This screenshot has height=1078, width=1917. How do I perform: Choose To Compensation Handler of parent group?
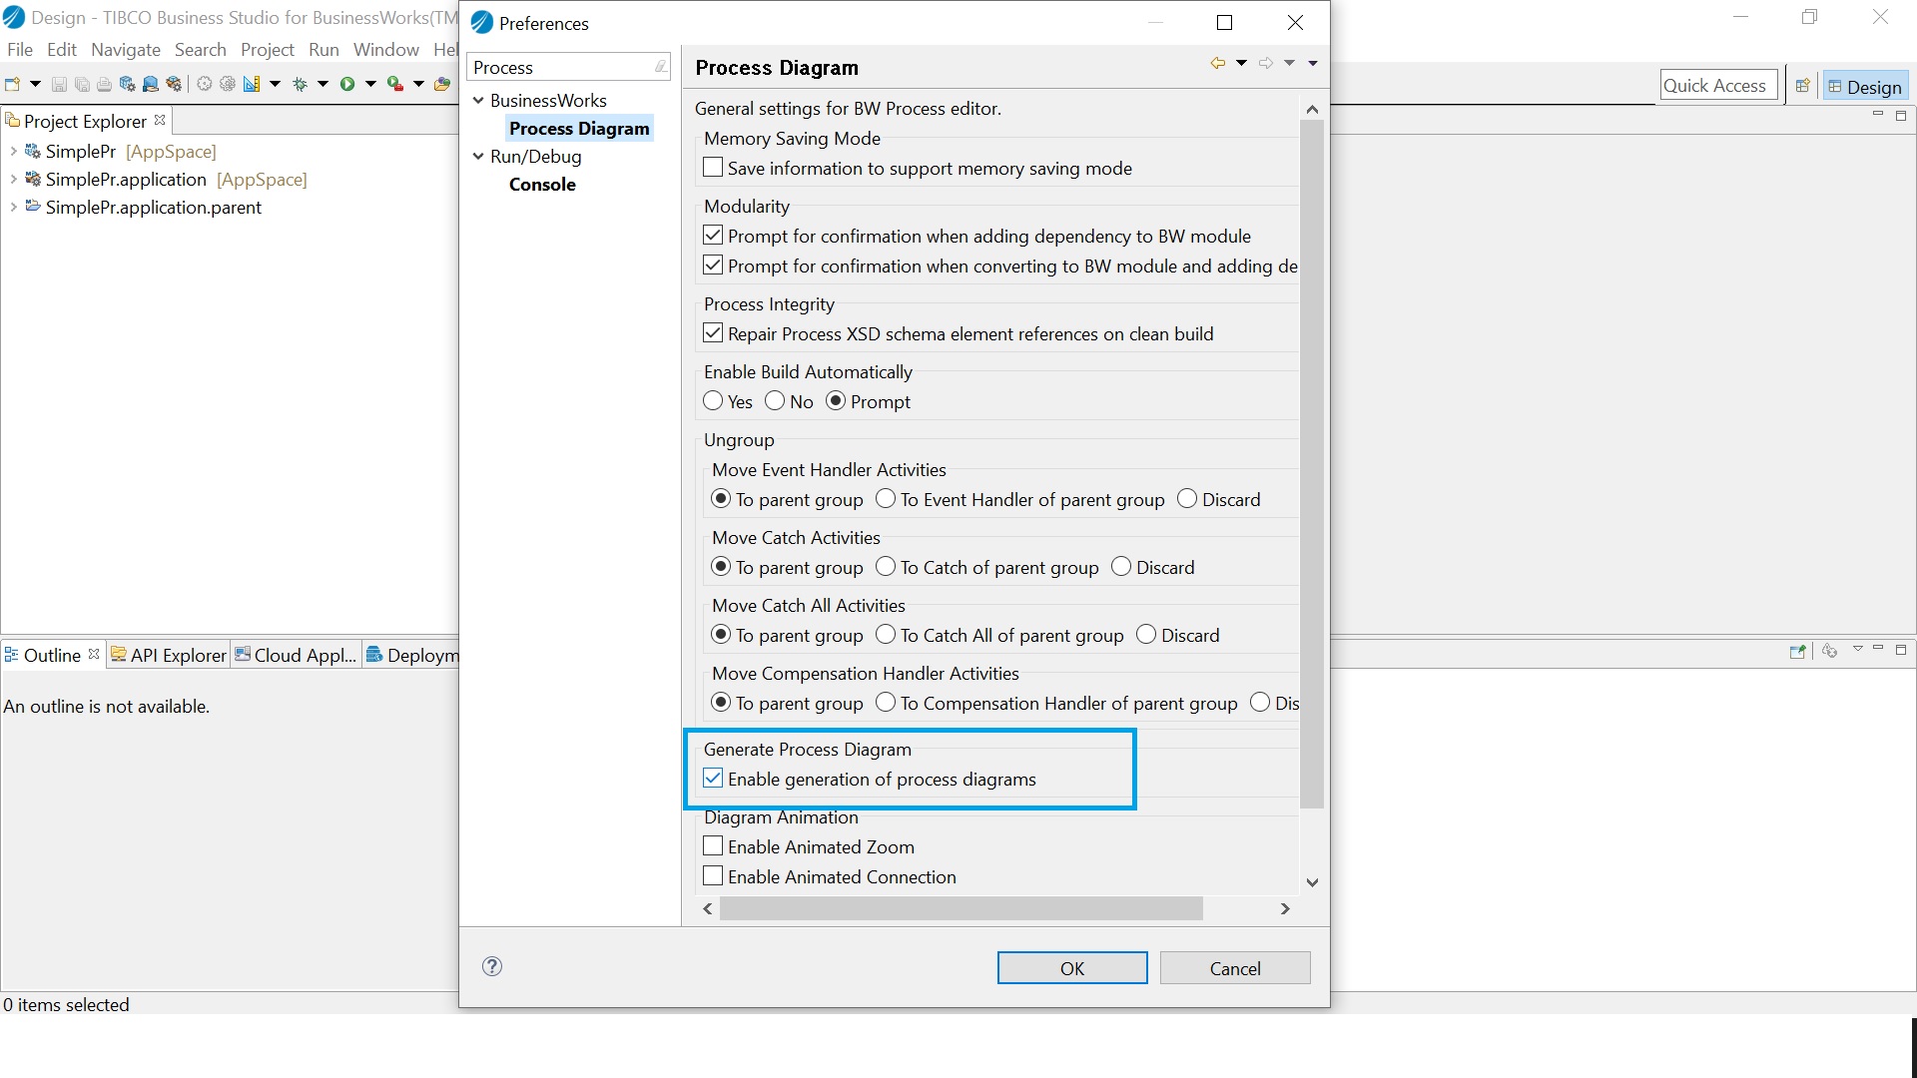click(x=886, y=703)
